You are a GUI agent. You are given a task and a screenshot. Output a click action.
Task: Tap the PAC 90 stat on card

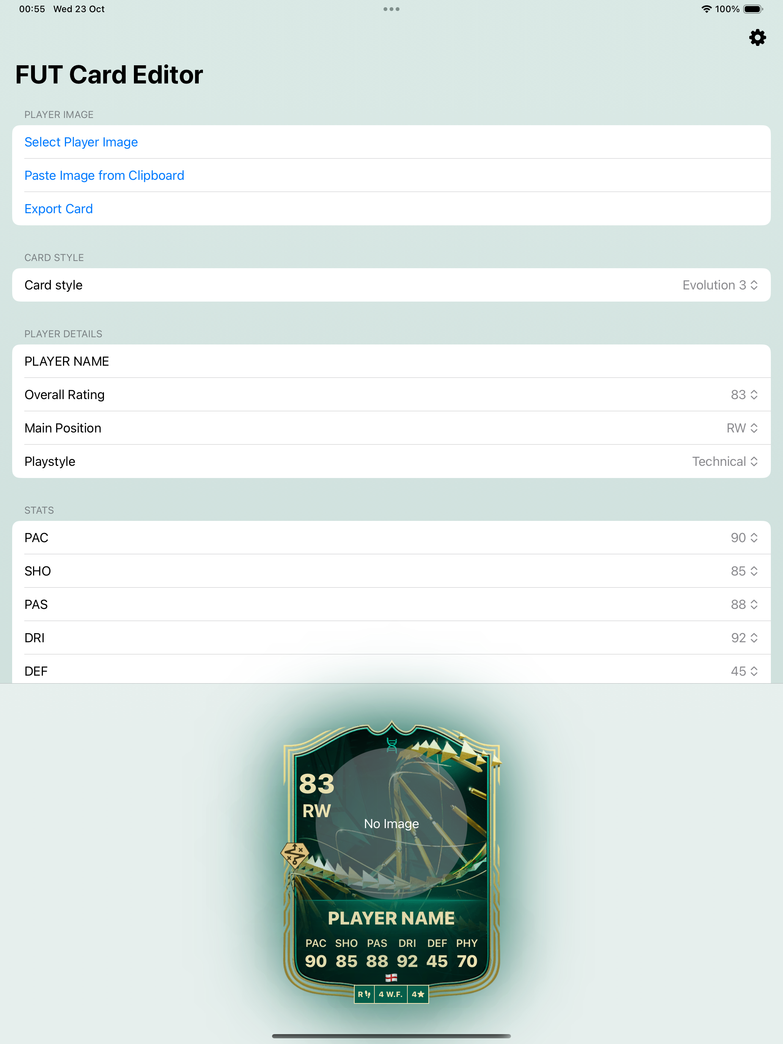point(316,953)
